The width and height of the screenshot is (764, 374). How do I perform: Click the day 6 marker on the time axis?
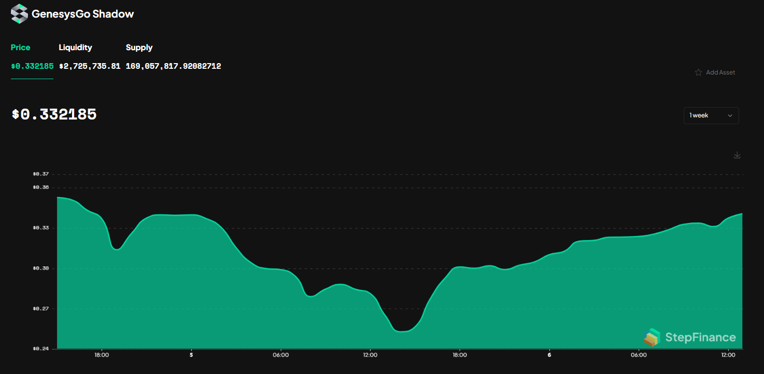click(549, 355)
